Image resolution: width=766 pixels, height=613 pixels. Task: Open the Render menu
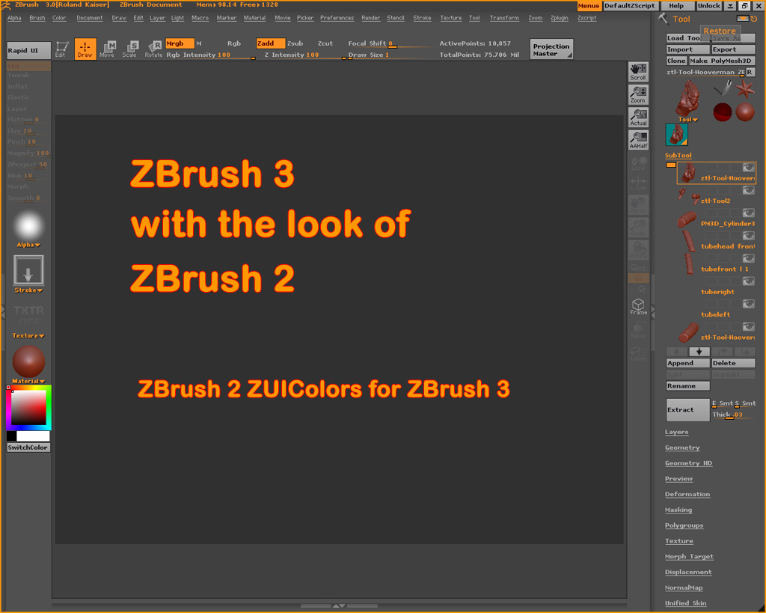(371, 18)
